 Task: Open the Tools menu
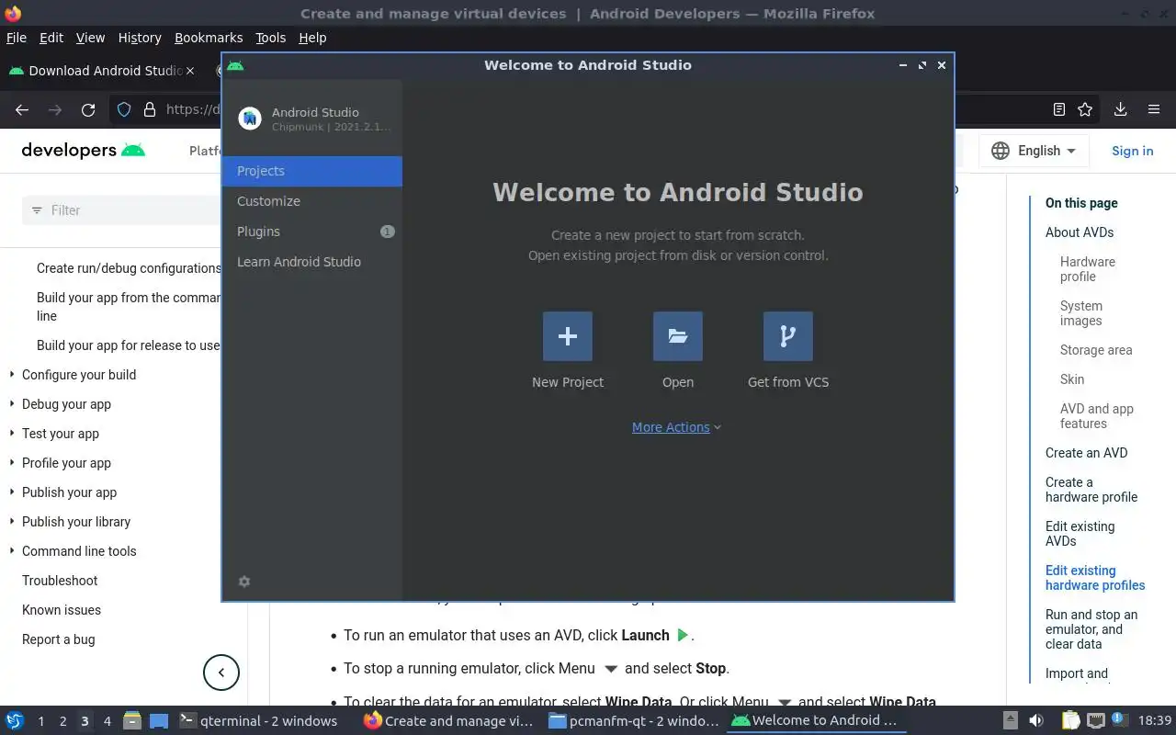(x=270, y=38)
